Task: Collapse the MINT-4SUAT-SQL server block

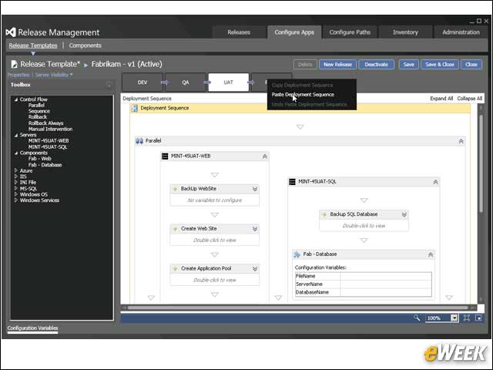Action: pyautogui.click(x=435, y=182)
